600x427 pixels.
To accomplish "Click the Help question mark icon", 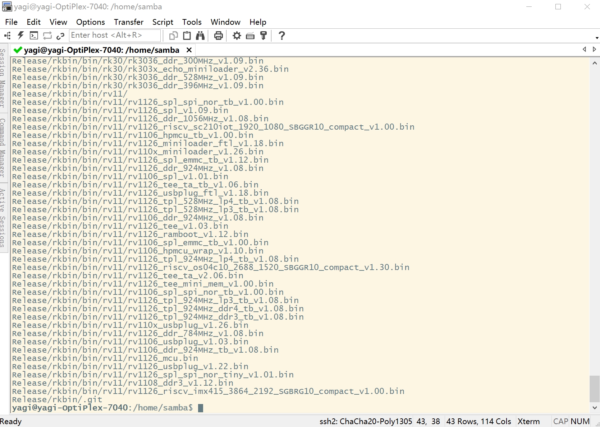I will [282, 36].
